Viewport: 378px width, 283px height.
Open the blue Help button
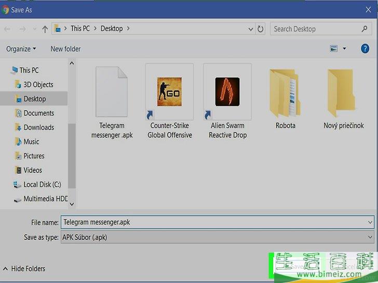click(365, 49)
